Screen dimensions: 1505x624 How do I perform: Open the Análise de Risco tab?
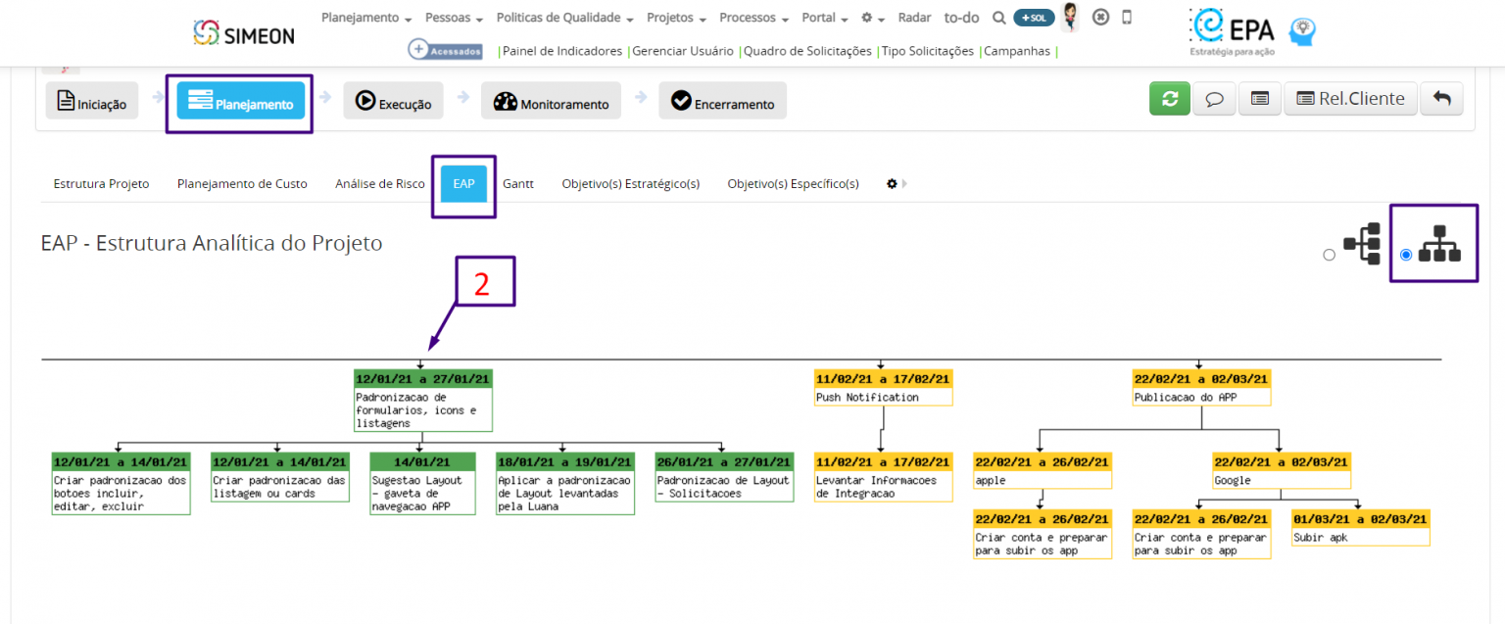coord(379,183)
